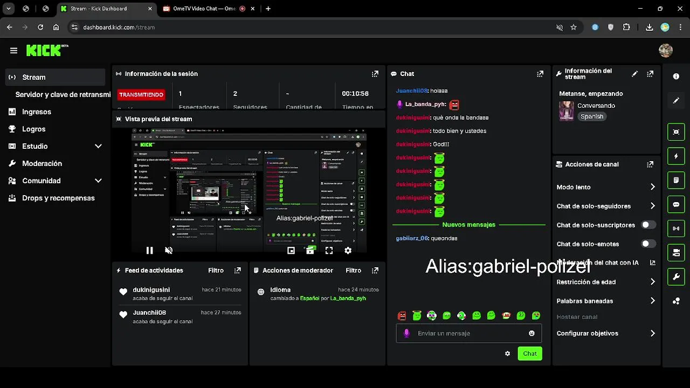Open chat settings gear next to Chat button
This screenshot has width=690, height=388.
click(507, 354)
